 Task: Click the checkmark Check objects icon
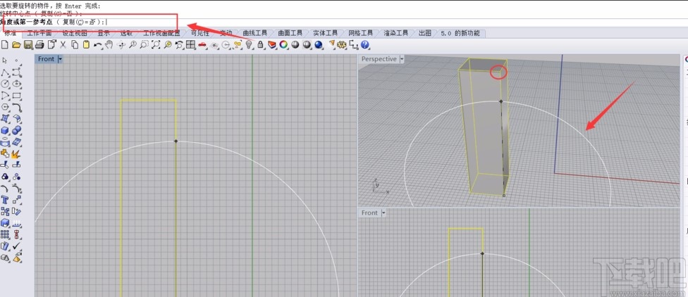click(17, 246)
